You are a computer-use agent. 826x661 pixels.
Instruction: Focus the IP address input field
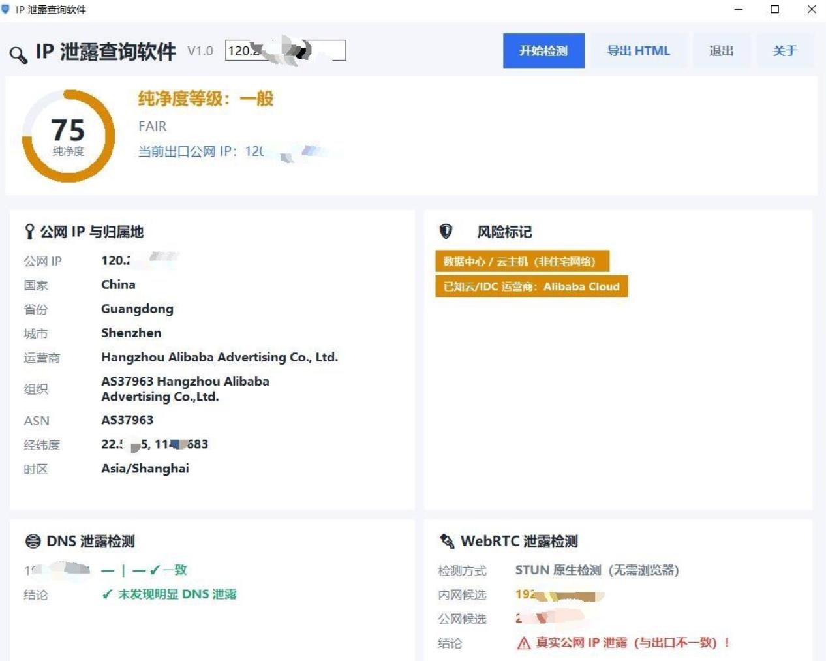pos(285,50)
